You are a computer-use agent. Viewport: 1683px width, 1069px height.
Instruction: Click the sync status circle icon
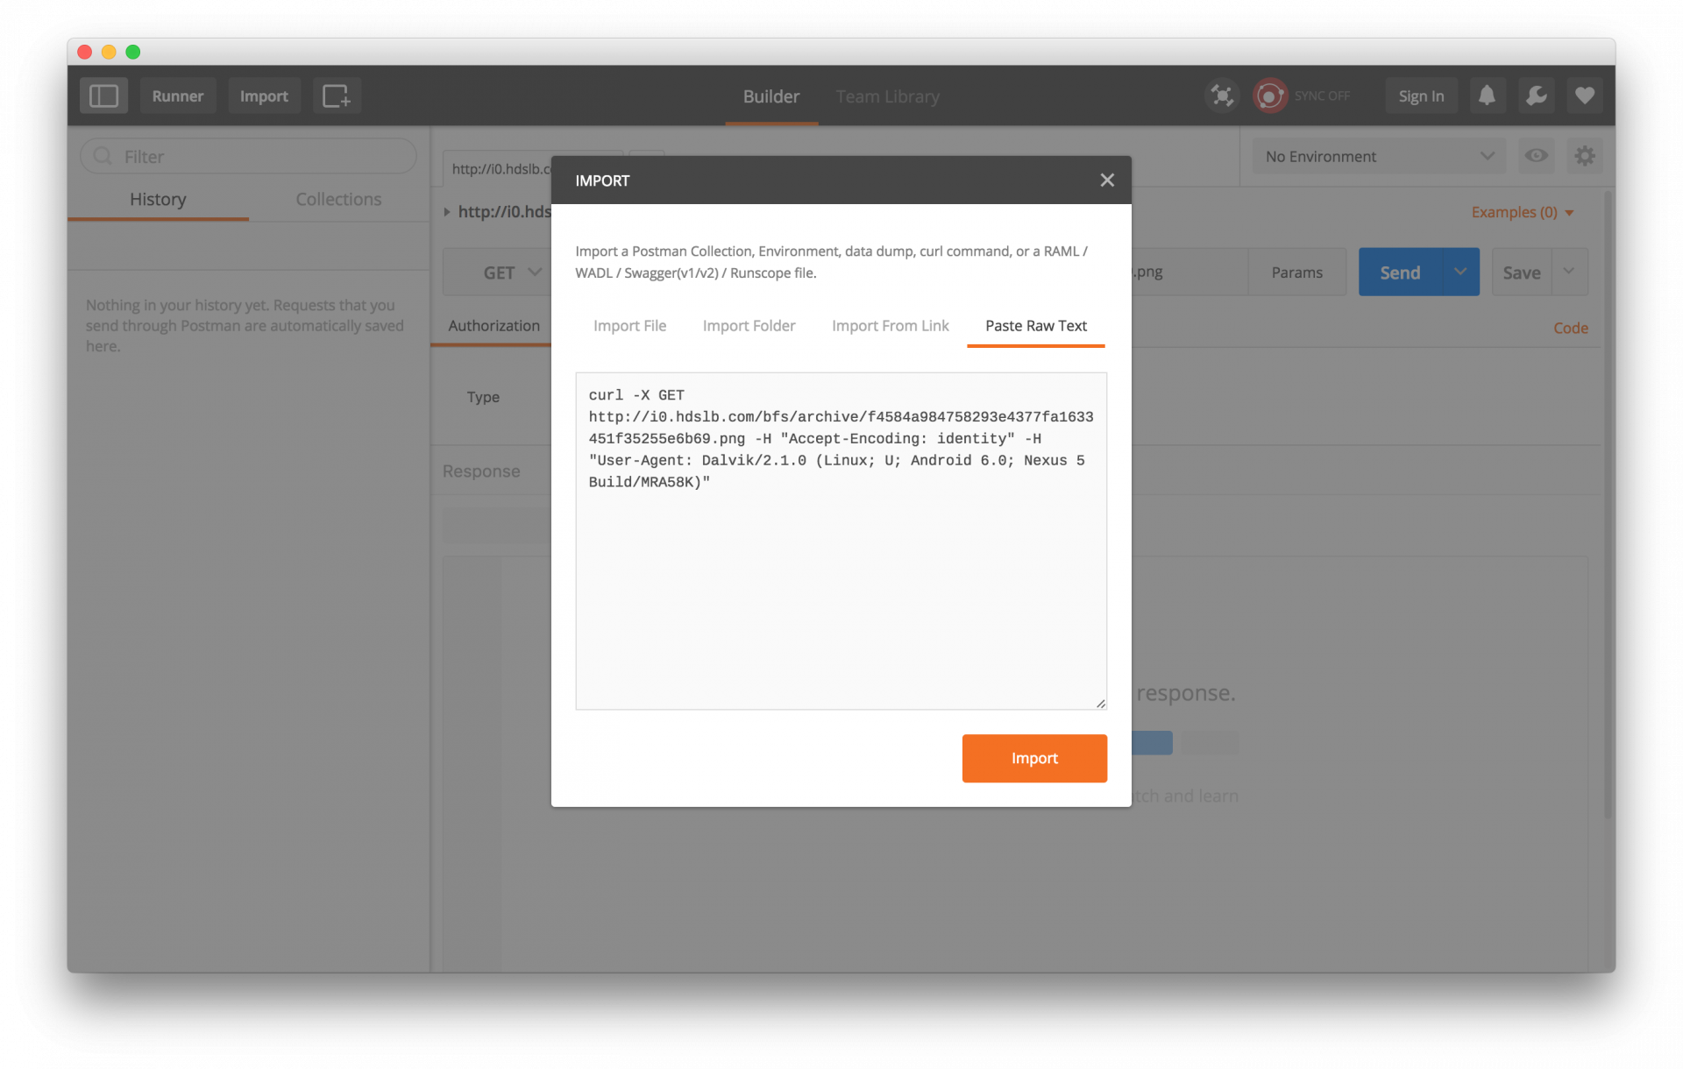(1270, 96)
